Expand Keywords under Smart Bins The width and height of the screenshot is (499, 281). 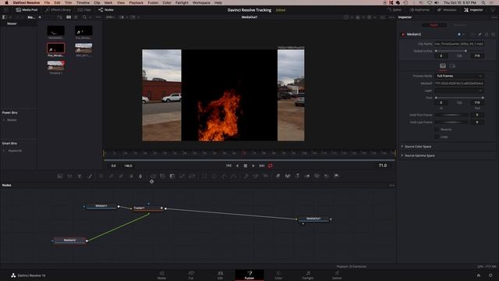(x=4, y=151)
